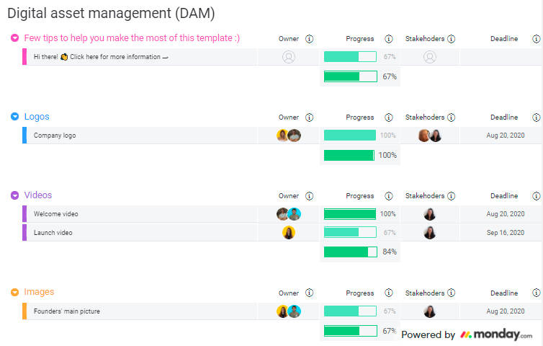Click the Launch video progress bar
The image size is (543, 346).
pos(350,233)
